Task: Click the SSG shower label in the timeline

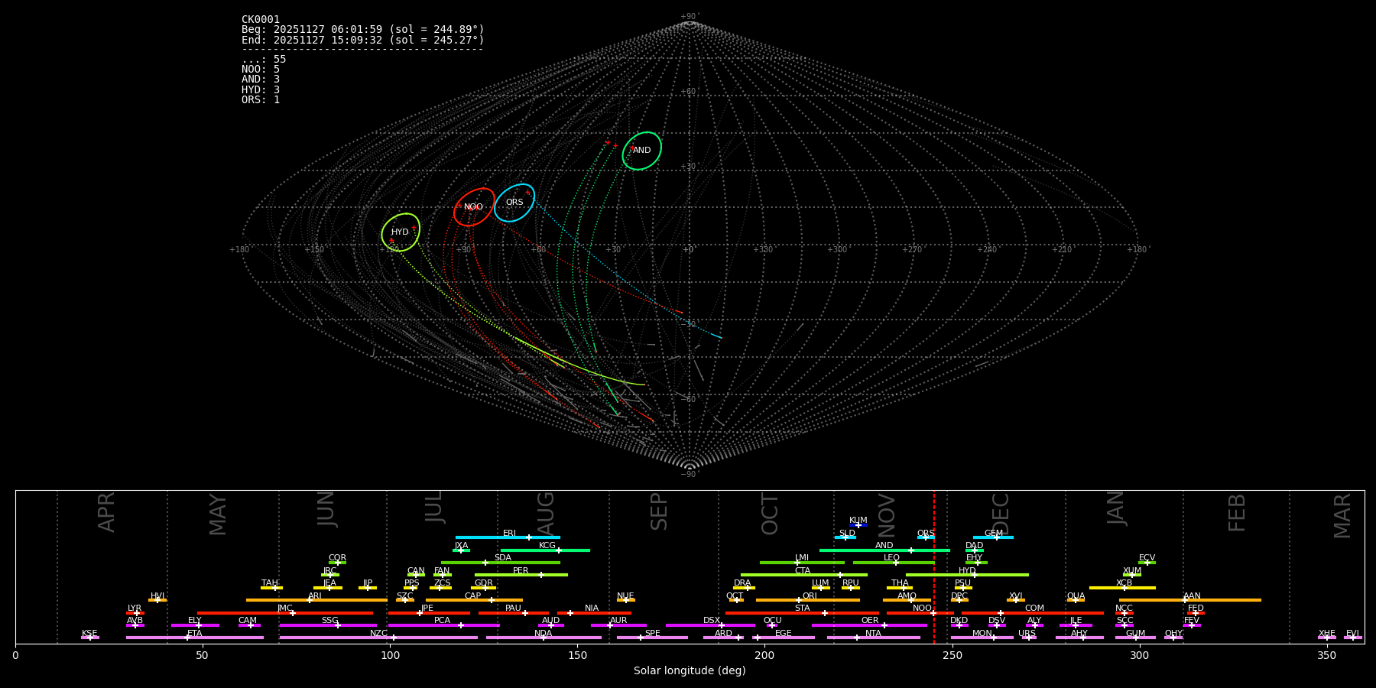Action: click(329, 621)
